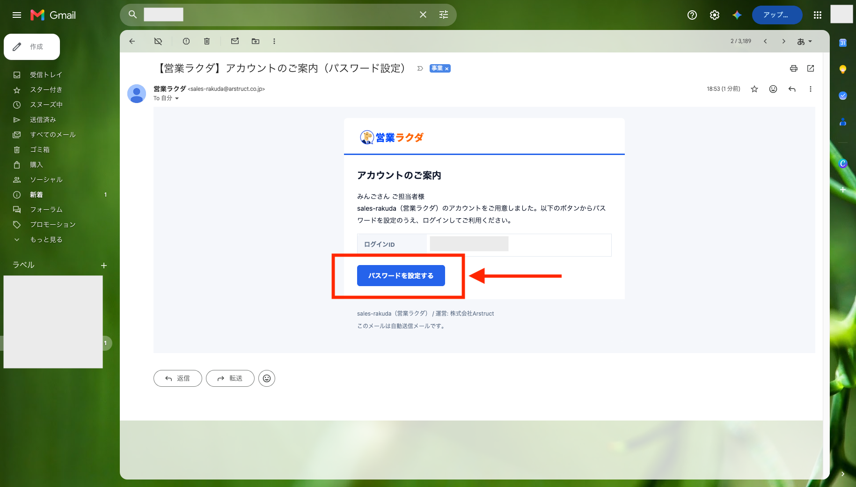Click the 作成 compose button
The image size is (856, 487).
[32, 47]
